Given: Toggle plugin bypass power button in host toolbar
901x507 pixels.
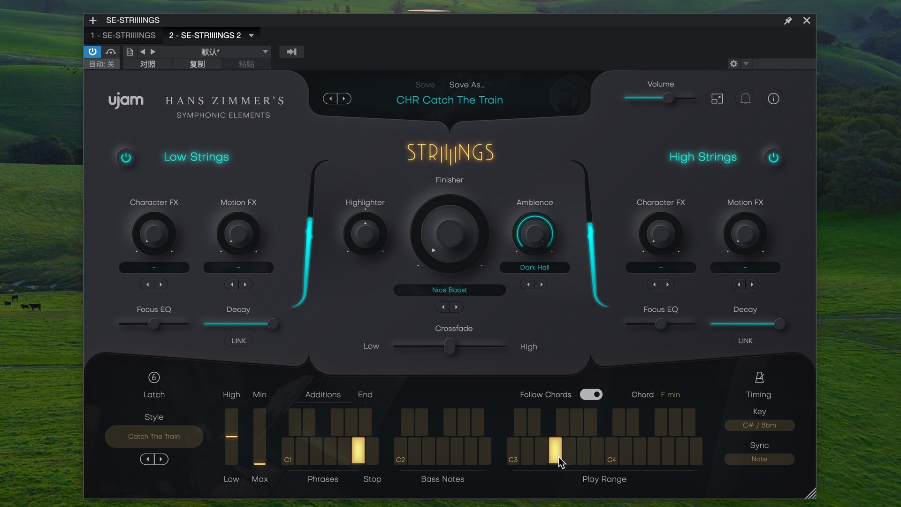Looking at the screenshot, I should (92, 52).
